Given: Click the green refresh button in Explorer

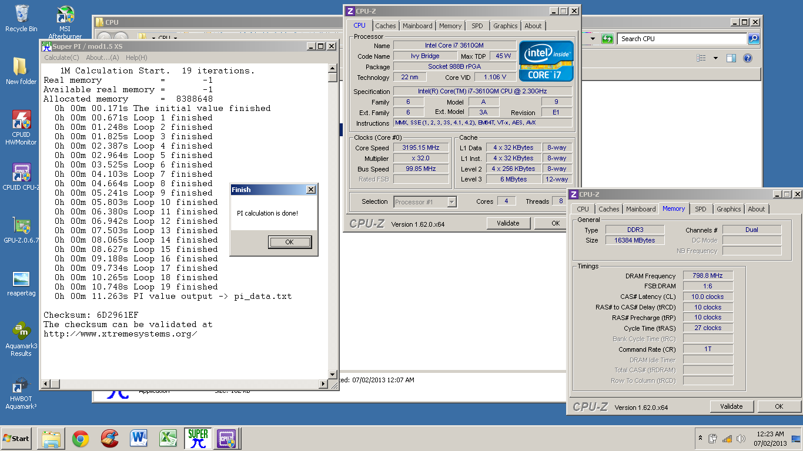Looking at the screenshot, I should (x=608, y=39).
